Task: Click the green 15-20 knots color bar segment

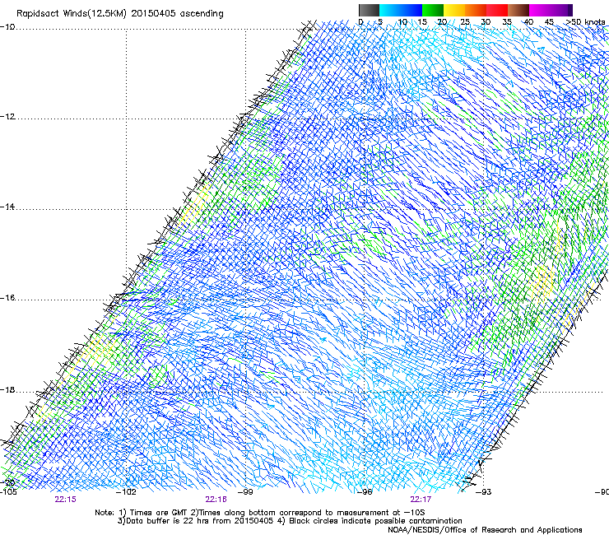Action: (433, 10)
